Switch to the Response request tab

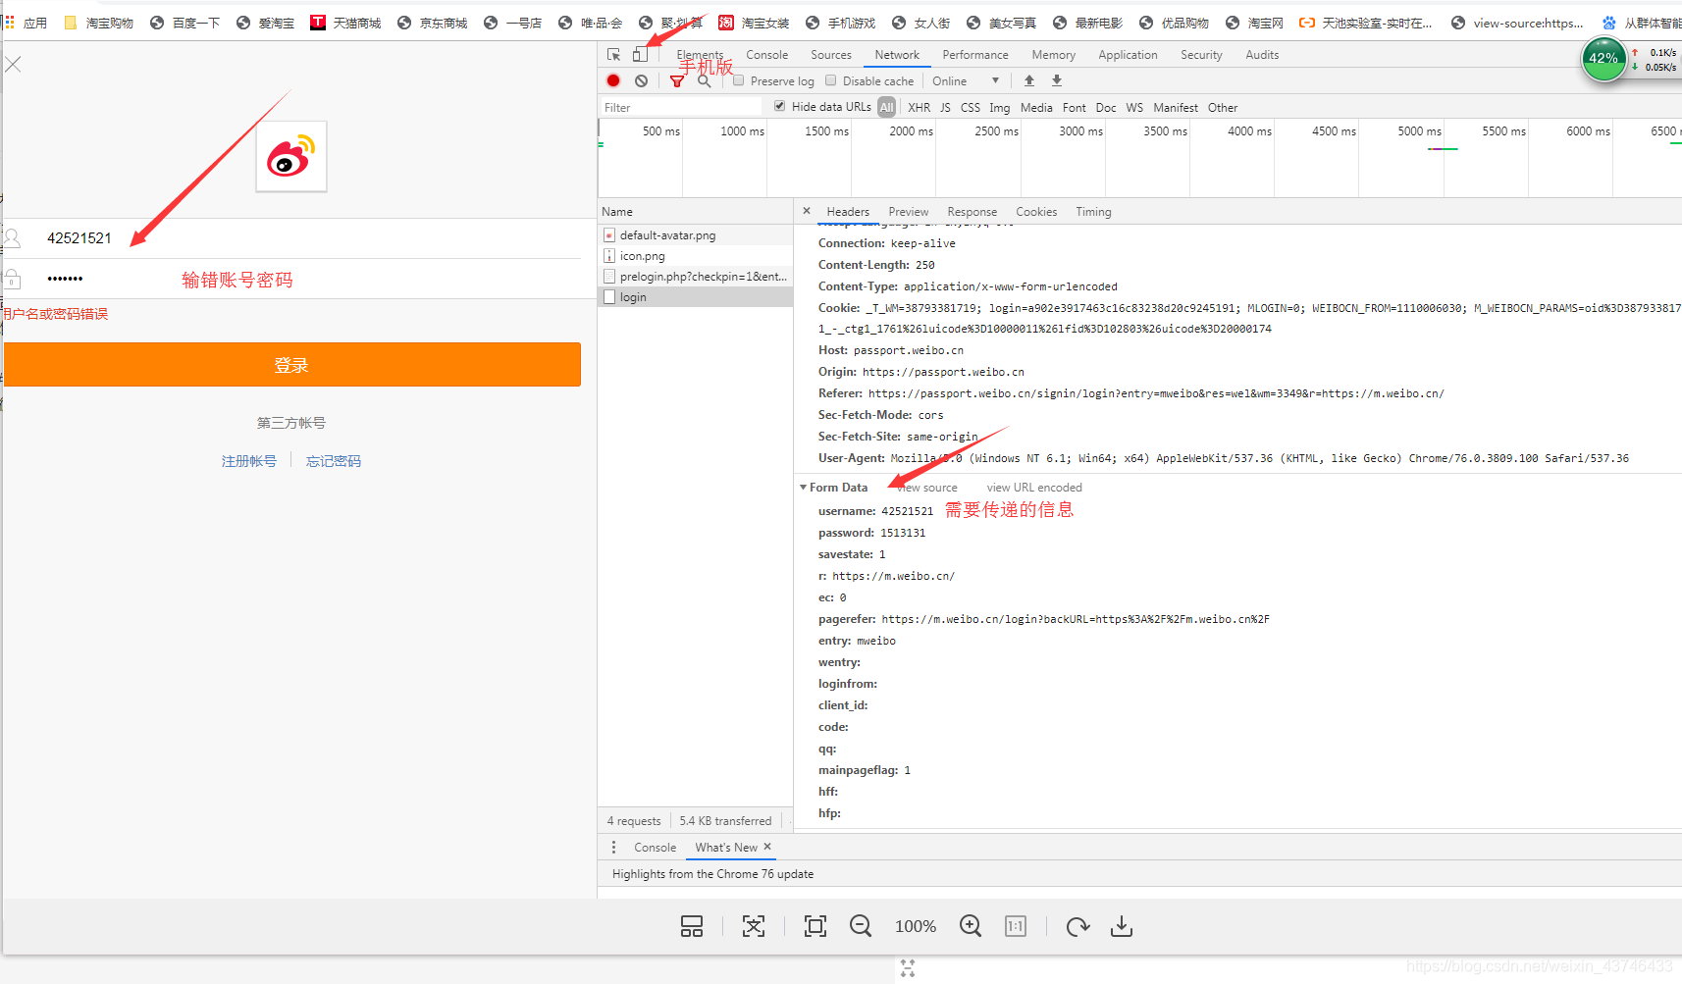(x=972, y=212)
